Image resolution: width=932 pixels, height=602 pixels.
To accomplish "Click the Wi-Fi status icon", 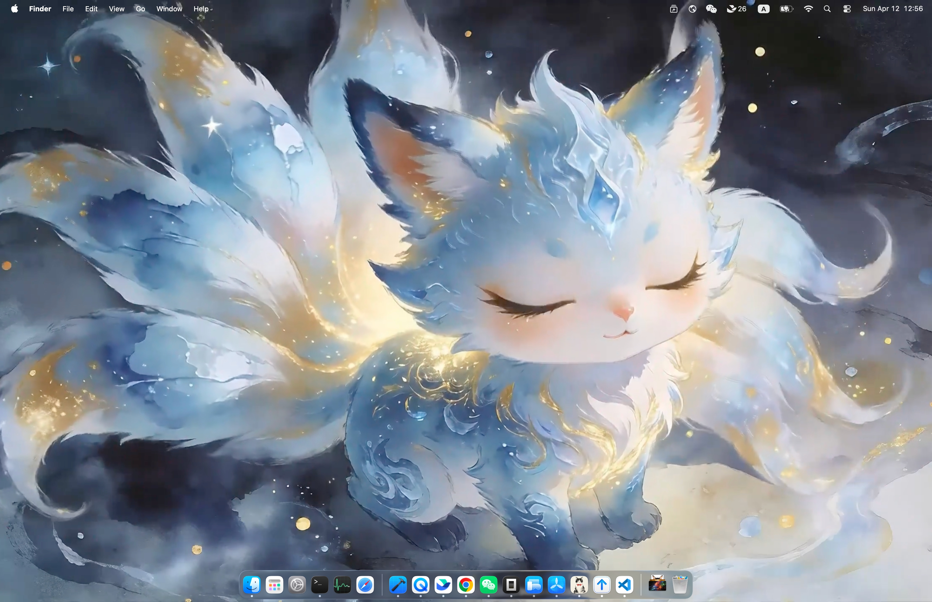I will [x=808, y=9].
